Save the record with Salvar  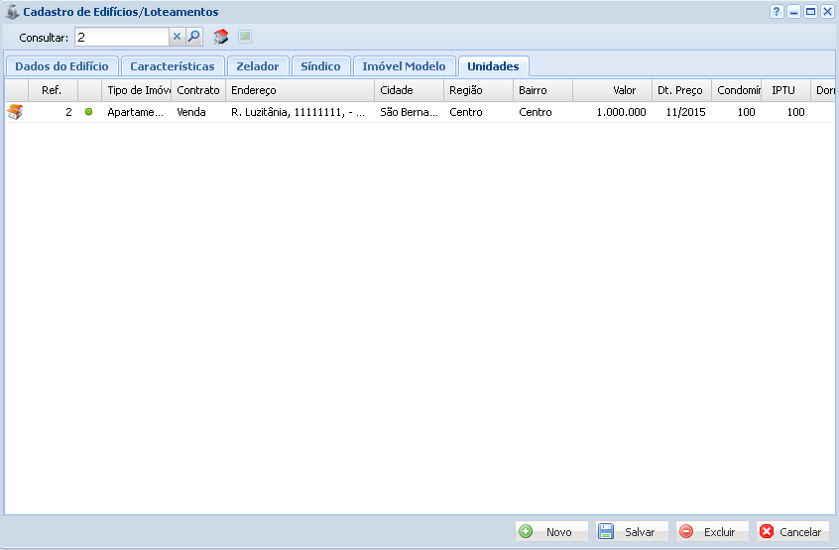tap(632, 532)
